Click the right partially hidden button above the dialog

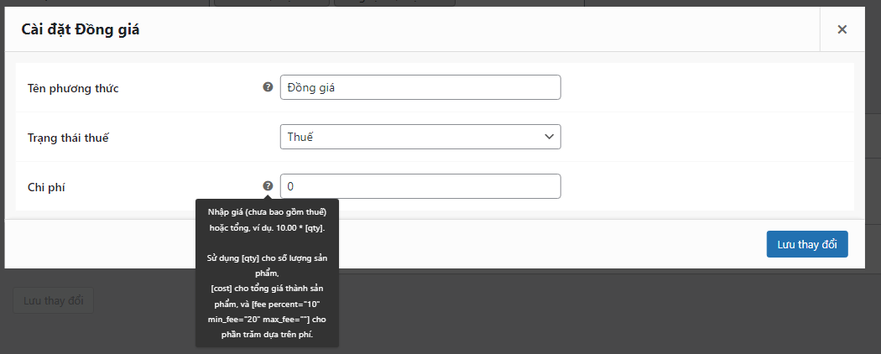click(x=394, y=3)
